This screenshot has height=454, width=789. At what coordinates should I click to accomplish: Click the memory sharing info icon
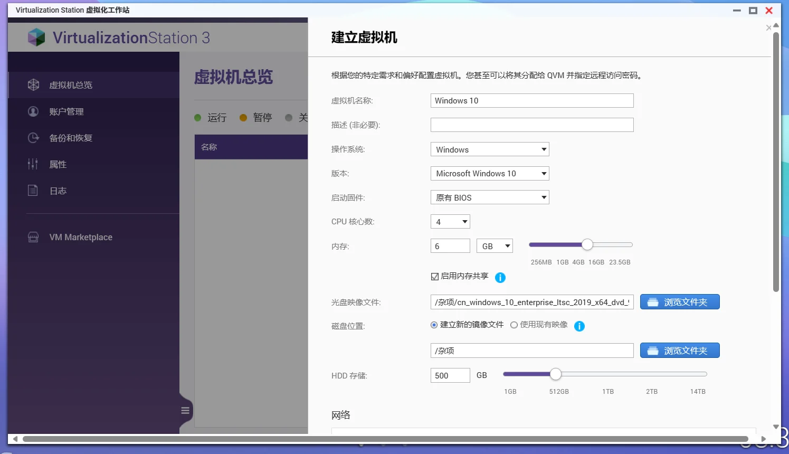coord(500,277)
